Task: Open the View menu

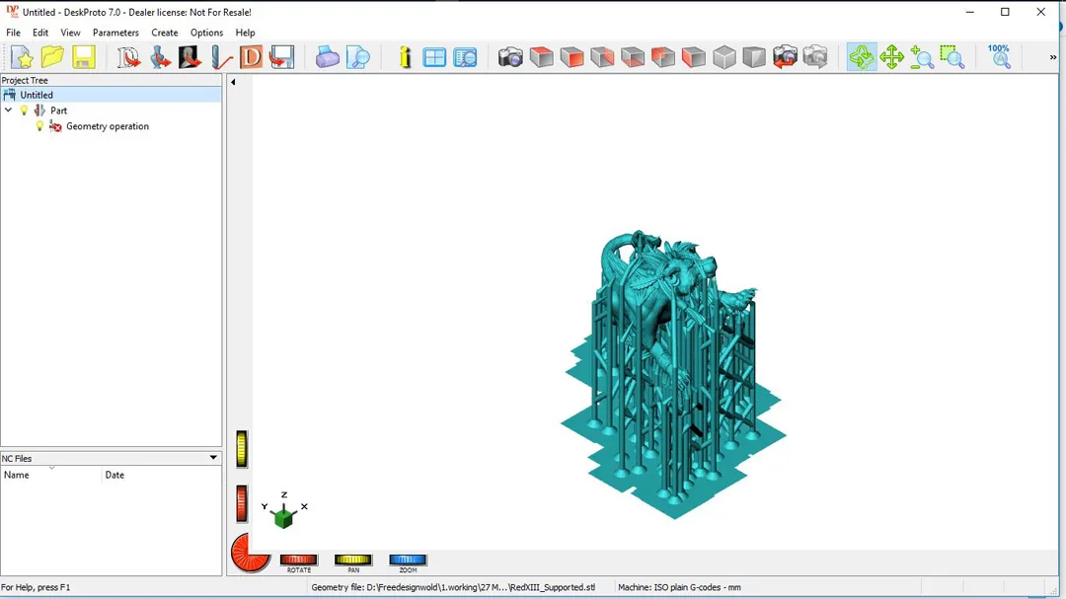Action: 70,33
